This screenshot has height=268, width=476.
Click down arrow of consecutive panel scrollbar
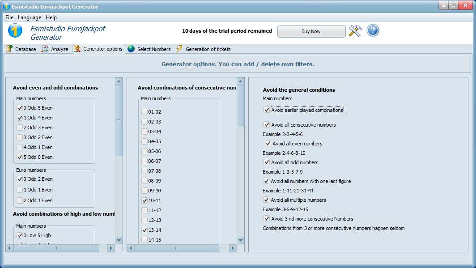(x=240, y=240)
